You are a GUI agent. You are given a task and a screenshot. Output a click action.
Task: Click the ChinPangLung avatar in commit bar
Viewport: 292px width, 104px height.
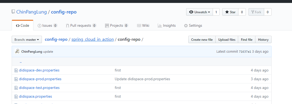coord(17,51)
